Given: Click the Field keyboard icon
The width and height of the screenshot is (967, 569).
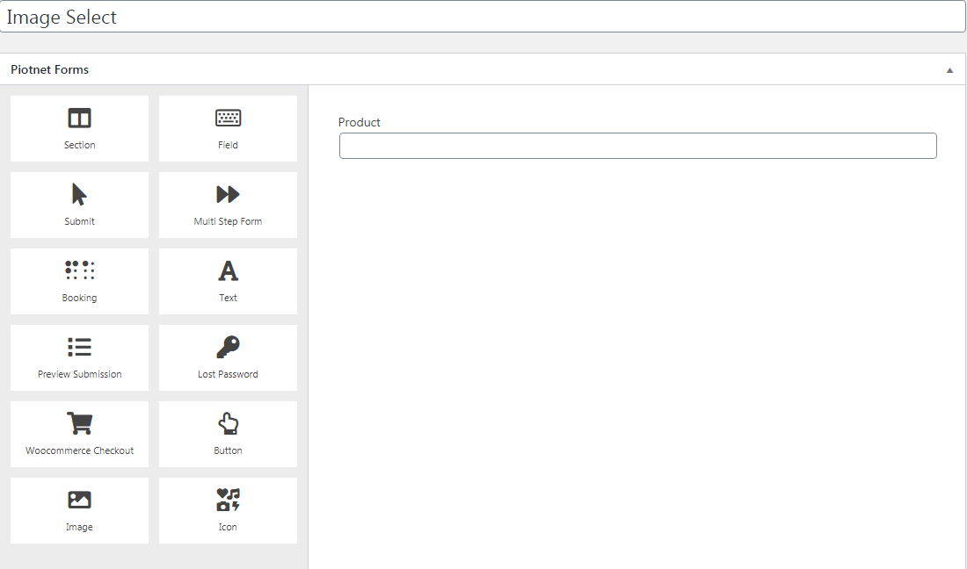Looking at the screenshot, I should 228,119.
